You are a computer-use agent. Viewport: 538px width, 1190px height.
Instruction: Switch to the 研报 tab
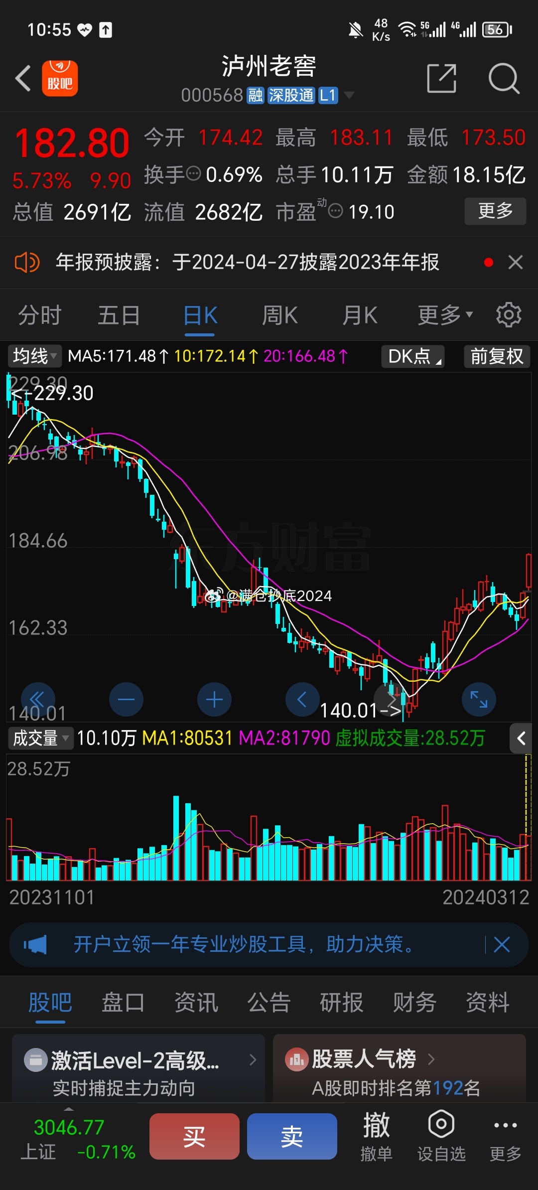342,1003
